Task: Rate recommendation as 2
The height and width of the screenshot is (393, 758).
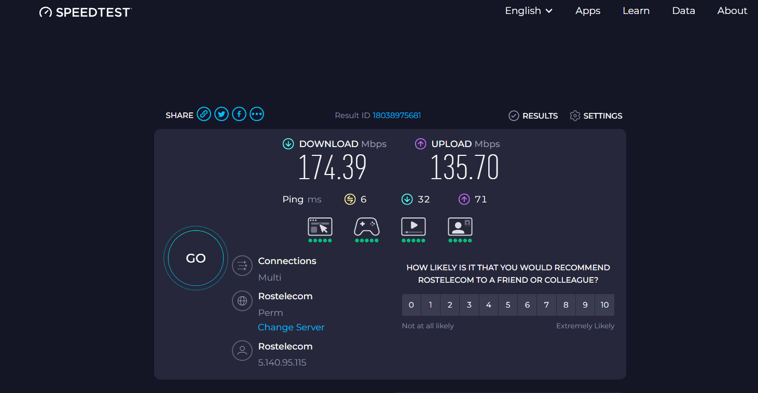Action: point(450,305)
